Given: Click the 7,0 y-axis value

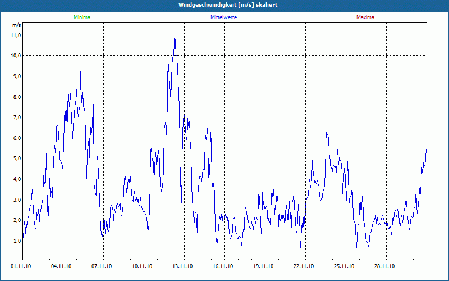Looking at the screenshot, I should pyautogui.click(x=17, y=117).
